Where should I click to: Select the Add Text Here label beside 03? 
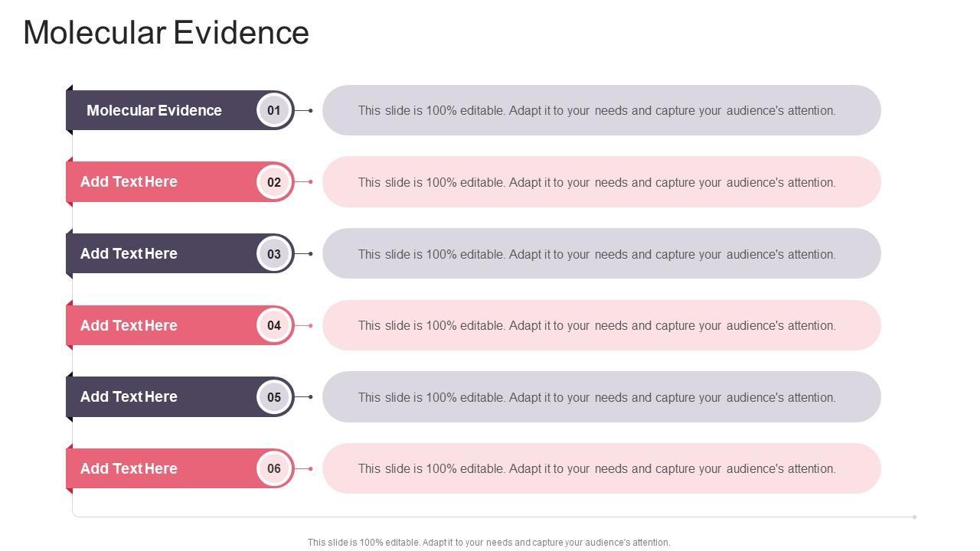click(x=129, y=254)
